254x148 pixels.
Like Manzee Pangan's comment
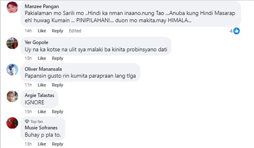click(42, 31)
